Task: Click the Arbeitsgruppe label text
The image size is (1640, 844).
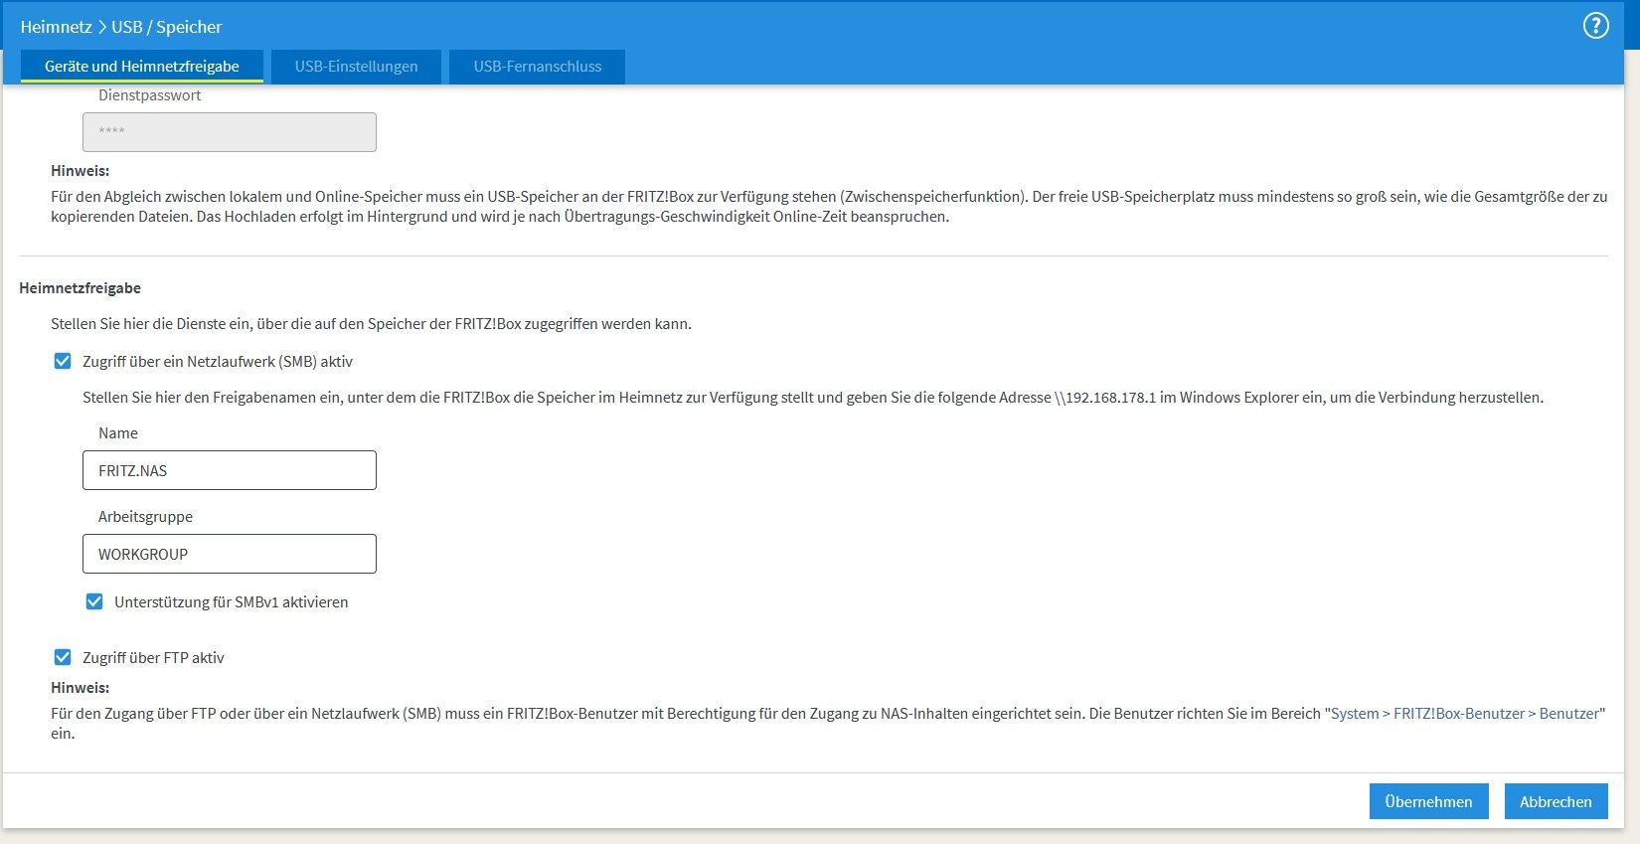Action: point(145,517)
